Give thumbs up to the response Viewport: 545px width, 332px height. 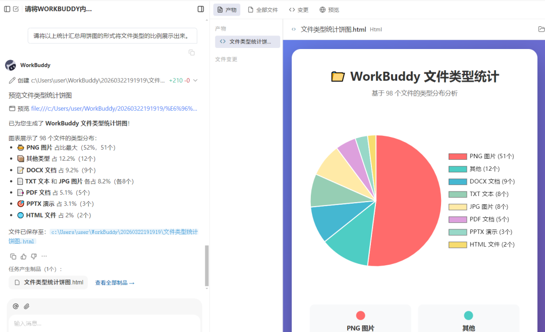click(23, 257)
